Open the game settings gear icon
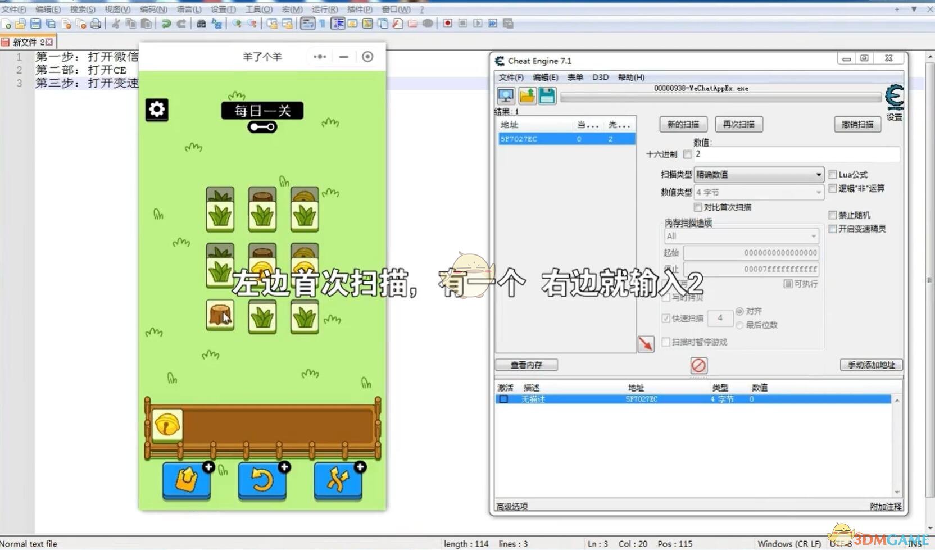The width and height of the screenshot is (935, 550). pos(157,110)
